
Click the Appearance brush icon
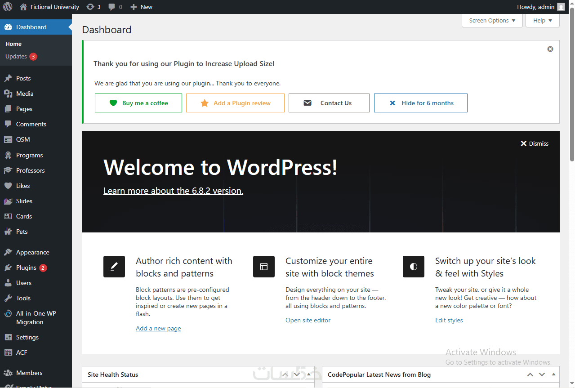(8, 252)
